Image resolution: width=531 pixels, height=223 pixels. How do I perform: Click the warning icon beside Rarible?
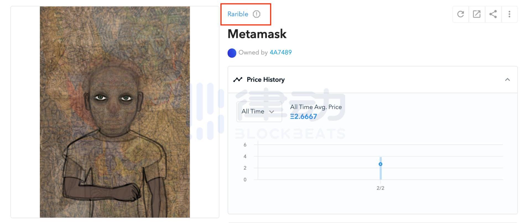pyautogui.click(x=257, y=14)
